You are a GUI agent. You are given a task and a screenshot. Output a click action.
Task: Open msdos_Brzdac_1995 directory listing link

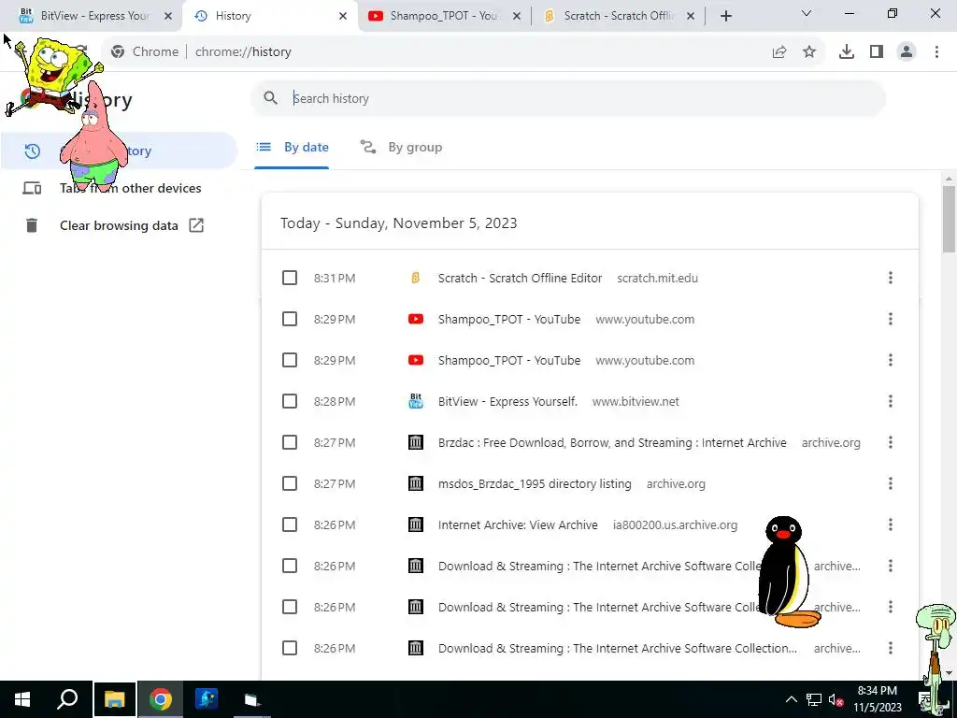(535, 483)
